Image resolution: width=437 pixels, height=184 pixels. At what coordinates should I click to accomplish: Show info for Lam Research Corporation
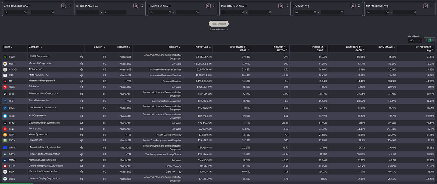[81, 108]
